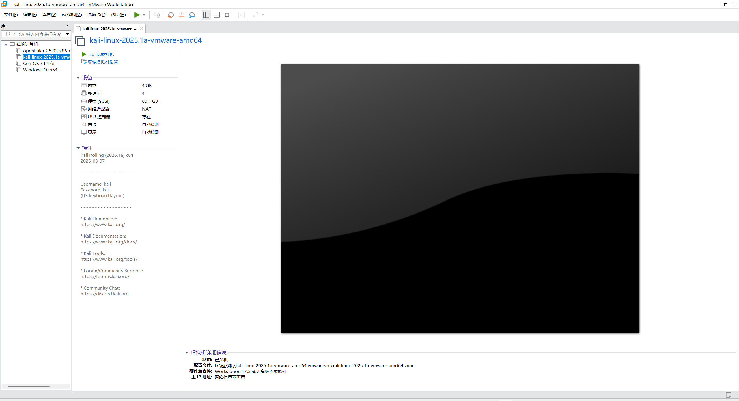Viewport: 739px width, 401px height.
Task: Click the speaker icon beside 声卡
Action: [x=84, y=125]
